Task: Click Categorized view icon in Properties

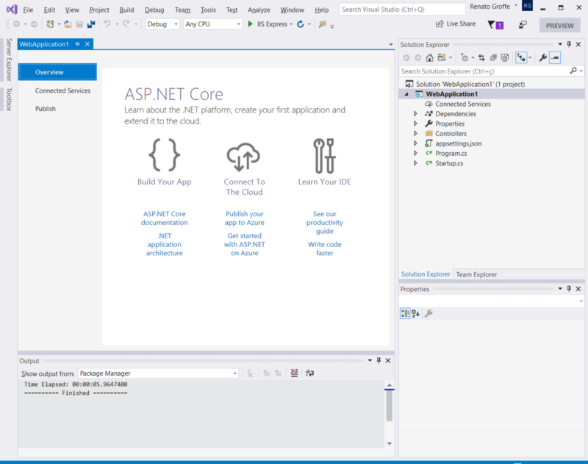Action: tap(405, 313)
